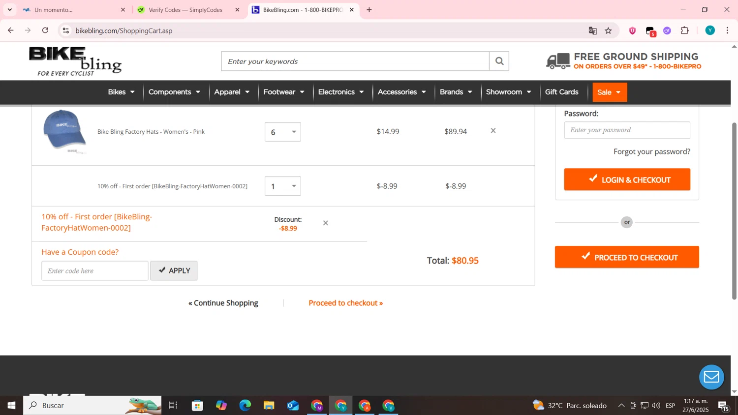Focus the password input field
738x415 pixels.
(627, 130)
